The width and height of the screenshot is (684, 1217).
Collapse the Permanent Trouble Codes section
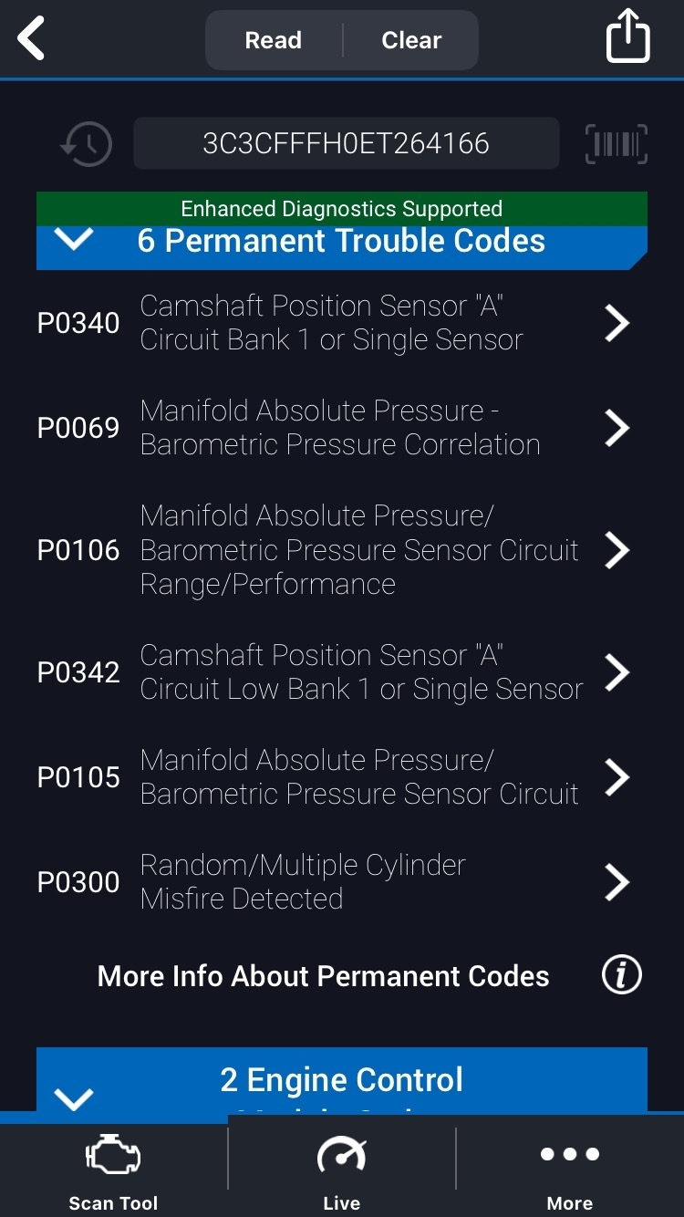click(74, 240)
